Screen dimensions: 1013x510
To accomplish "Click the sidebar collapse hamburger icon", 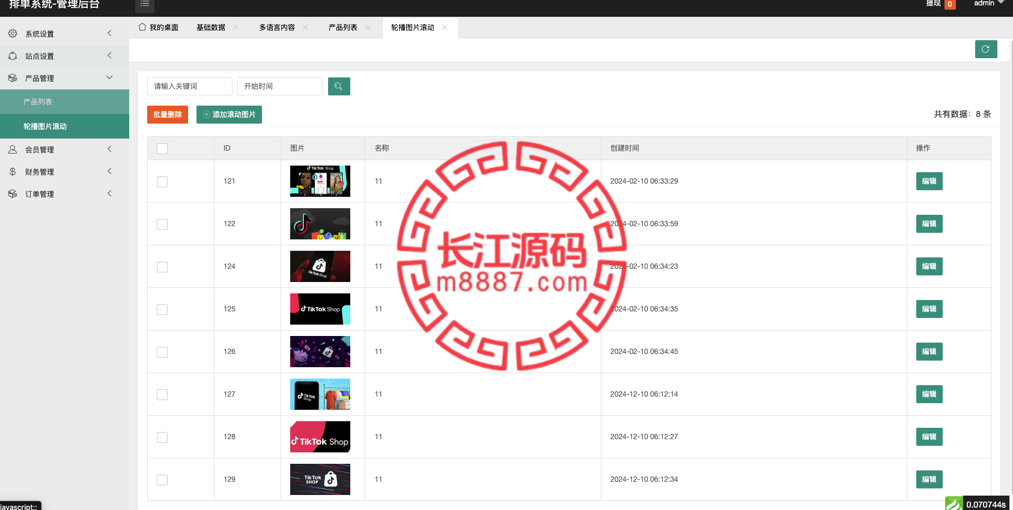I will click(x=145, y=4).
